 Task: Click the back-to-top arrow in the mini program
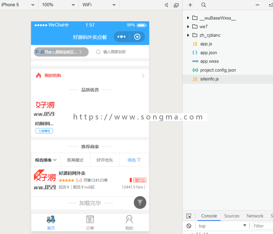[140, 202]
